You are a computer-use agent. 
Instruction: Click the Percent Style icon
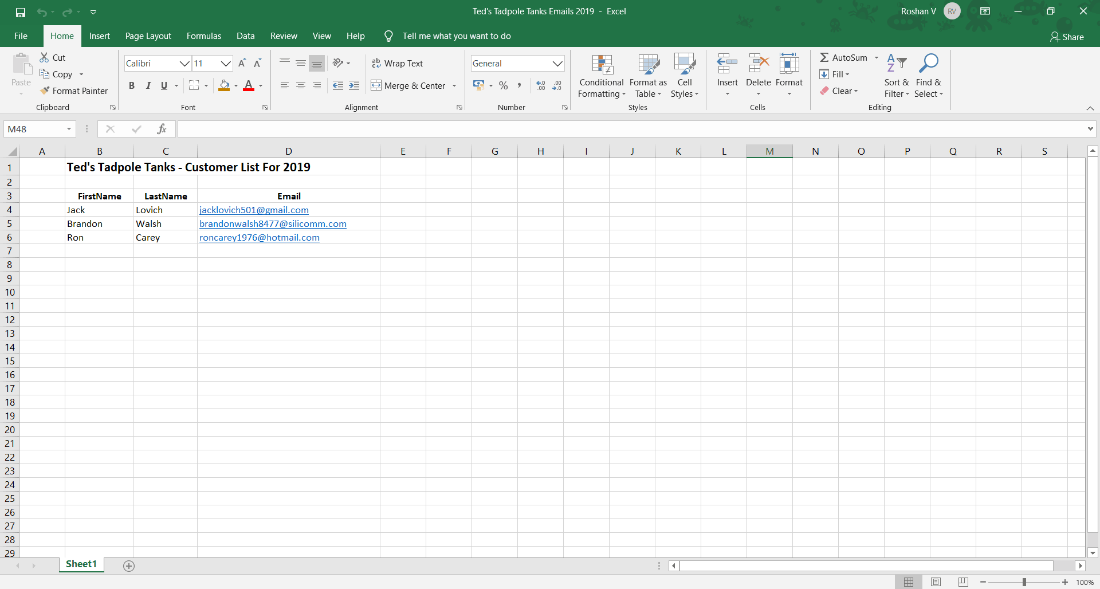pyautogui.click(x=503, y=85)
